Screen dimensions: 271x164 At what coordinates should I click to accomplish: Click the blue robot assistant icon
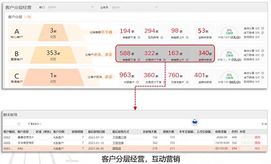coord(195,122)
